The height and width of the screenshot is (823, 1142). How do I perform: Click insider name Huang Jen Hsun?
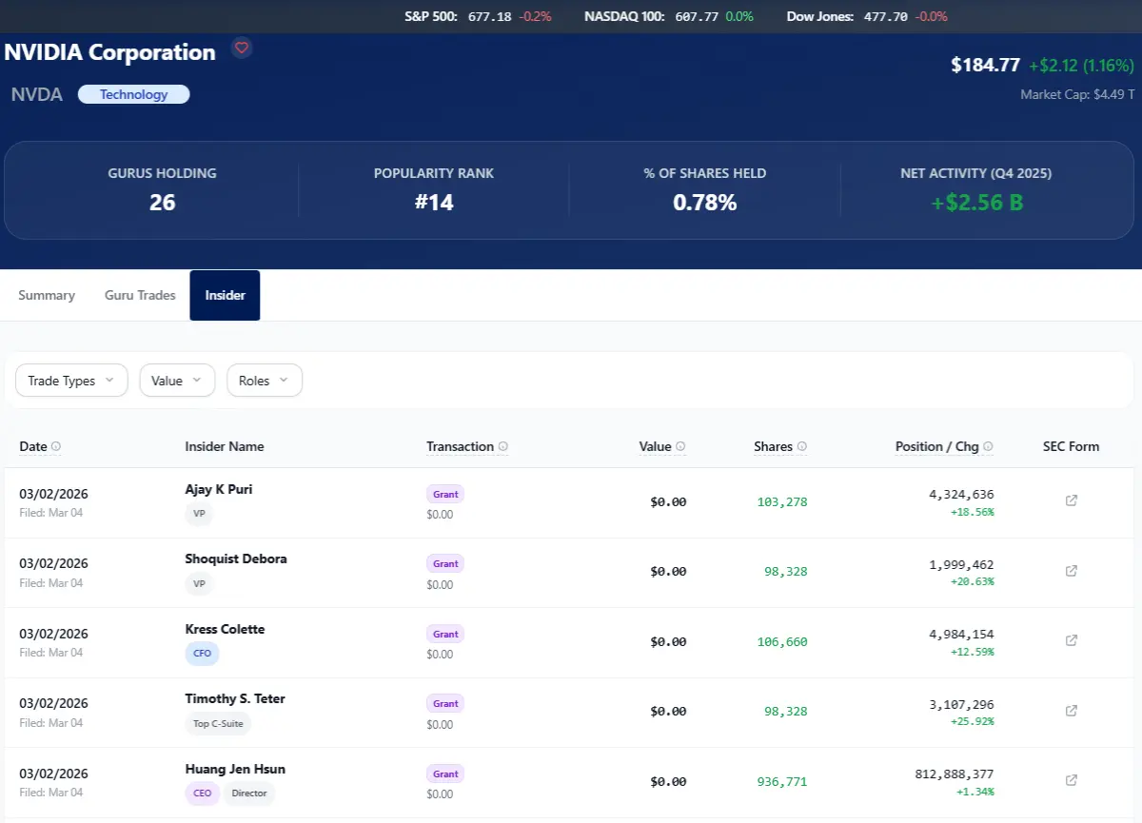tap(235, 769)
